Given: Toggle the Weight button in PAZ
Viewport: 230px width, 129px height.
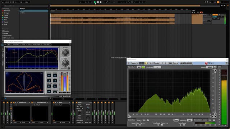Looking at the screenshot, I should (x=55, y=75).
